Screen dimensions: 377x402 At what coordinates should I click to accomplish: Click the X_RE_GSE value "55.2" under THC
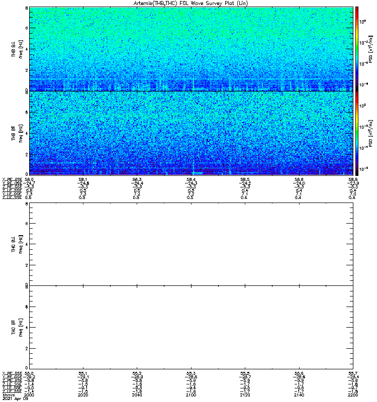click(x=137, y=373)
